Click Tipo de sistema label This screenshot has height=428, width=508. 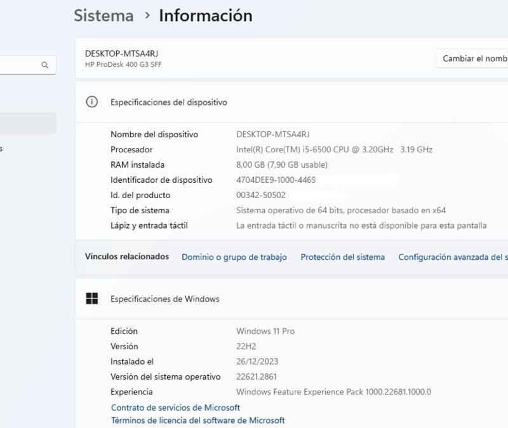pyautogui.click(x=140, y=210)
